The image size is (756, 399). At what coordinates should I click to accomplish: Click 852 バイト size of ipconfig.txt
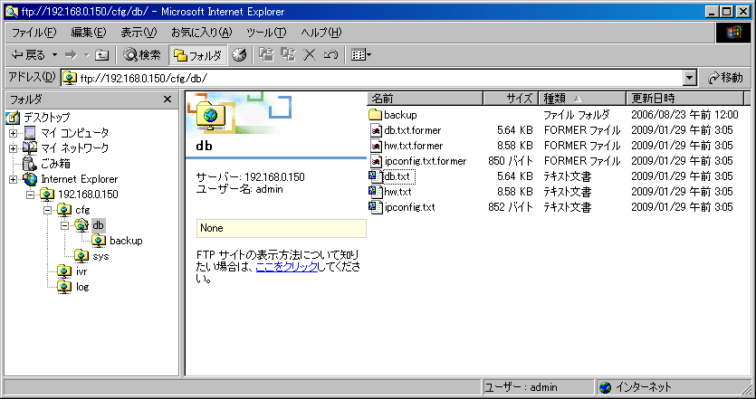tap(510, 207)
